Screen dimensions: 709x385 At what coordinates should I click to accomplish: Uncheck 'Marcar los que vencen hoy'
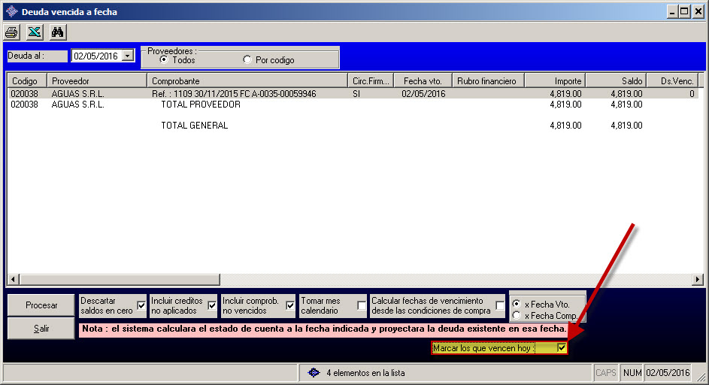tap(561, 348)
